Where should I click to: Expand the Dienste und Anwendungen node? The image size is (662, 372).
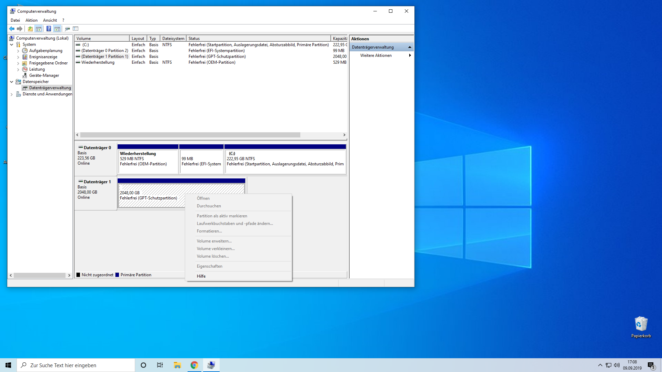click(12, 94)
